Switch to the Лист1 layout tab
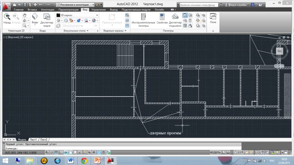 pyautogui.click(x=34, y=139)
